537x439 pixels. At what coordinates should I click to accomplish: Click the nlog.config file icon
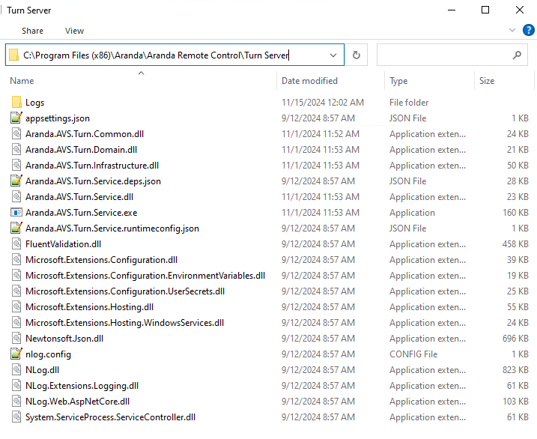click(x=16, y=354)
